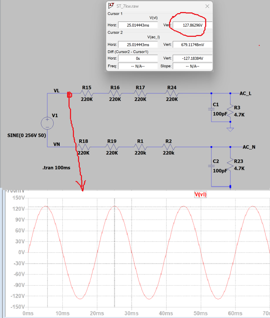Select resistor R3 4.7K symbol
The height and width of the screenshot is (318, 270).
[230, 111]
